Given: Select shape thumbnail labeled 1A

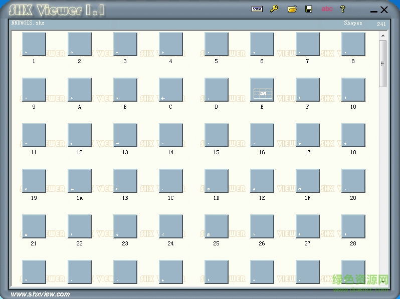Looking at the screenshot, I should tap(80, 181).
